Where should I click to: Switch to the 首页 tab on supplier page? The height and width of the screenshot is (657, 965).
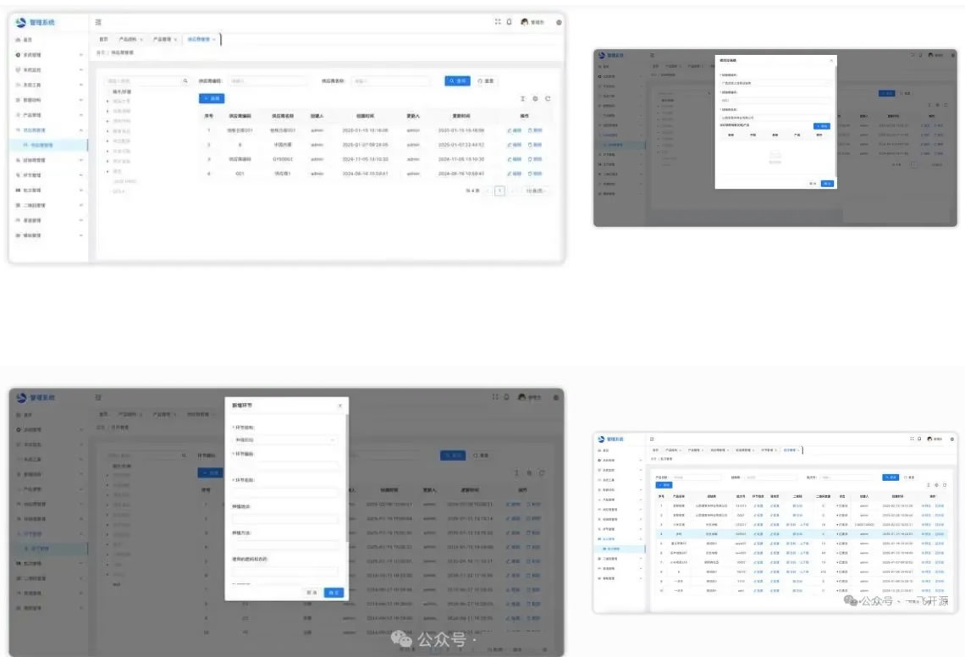[103, 39]
